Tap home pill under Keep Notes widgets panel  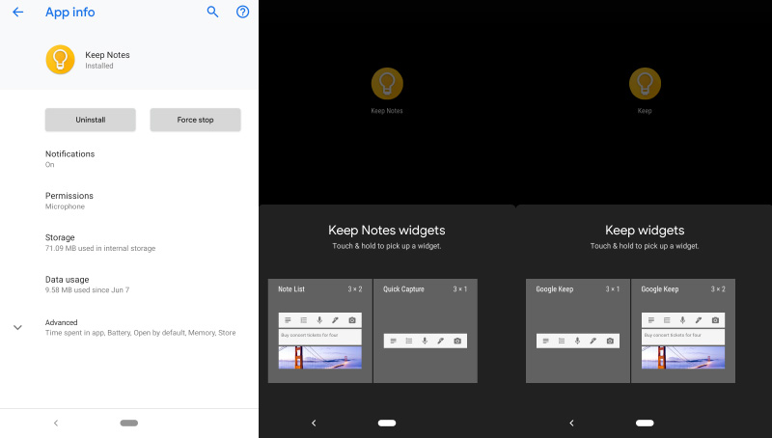pos(387,423)
